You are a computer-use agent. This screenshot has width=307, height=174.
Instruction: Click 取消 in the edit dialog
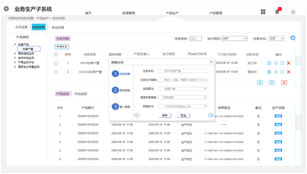click(183, 115)
